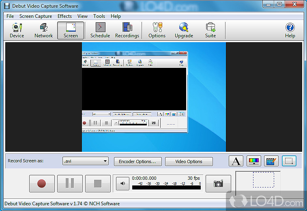Image resolution: width=307 pixels, height=211 pixels.
Task: Toggle the screen selection rectangle tool
Action: pyautogui.click(x=289, y=161)
